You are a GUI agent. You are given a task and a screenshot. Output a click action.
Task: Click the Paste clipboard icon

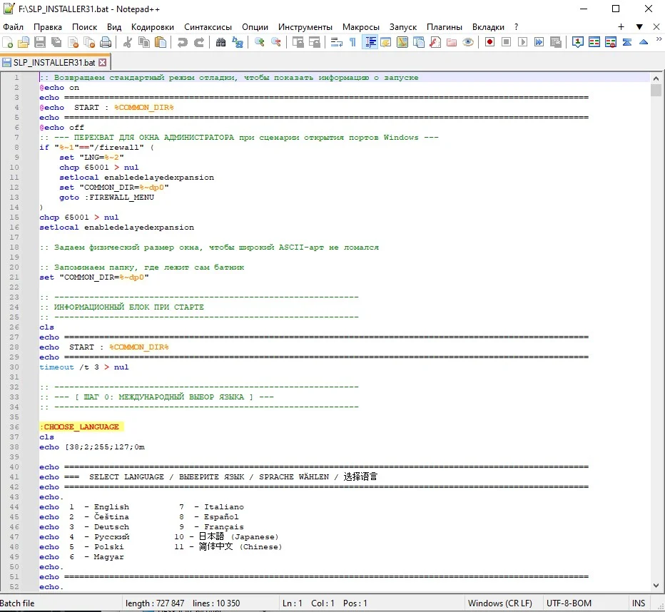(x=161, y=42)
